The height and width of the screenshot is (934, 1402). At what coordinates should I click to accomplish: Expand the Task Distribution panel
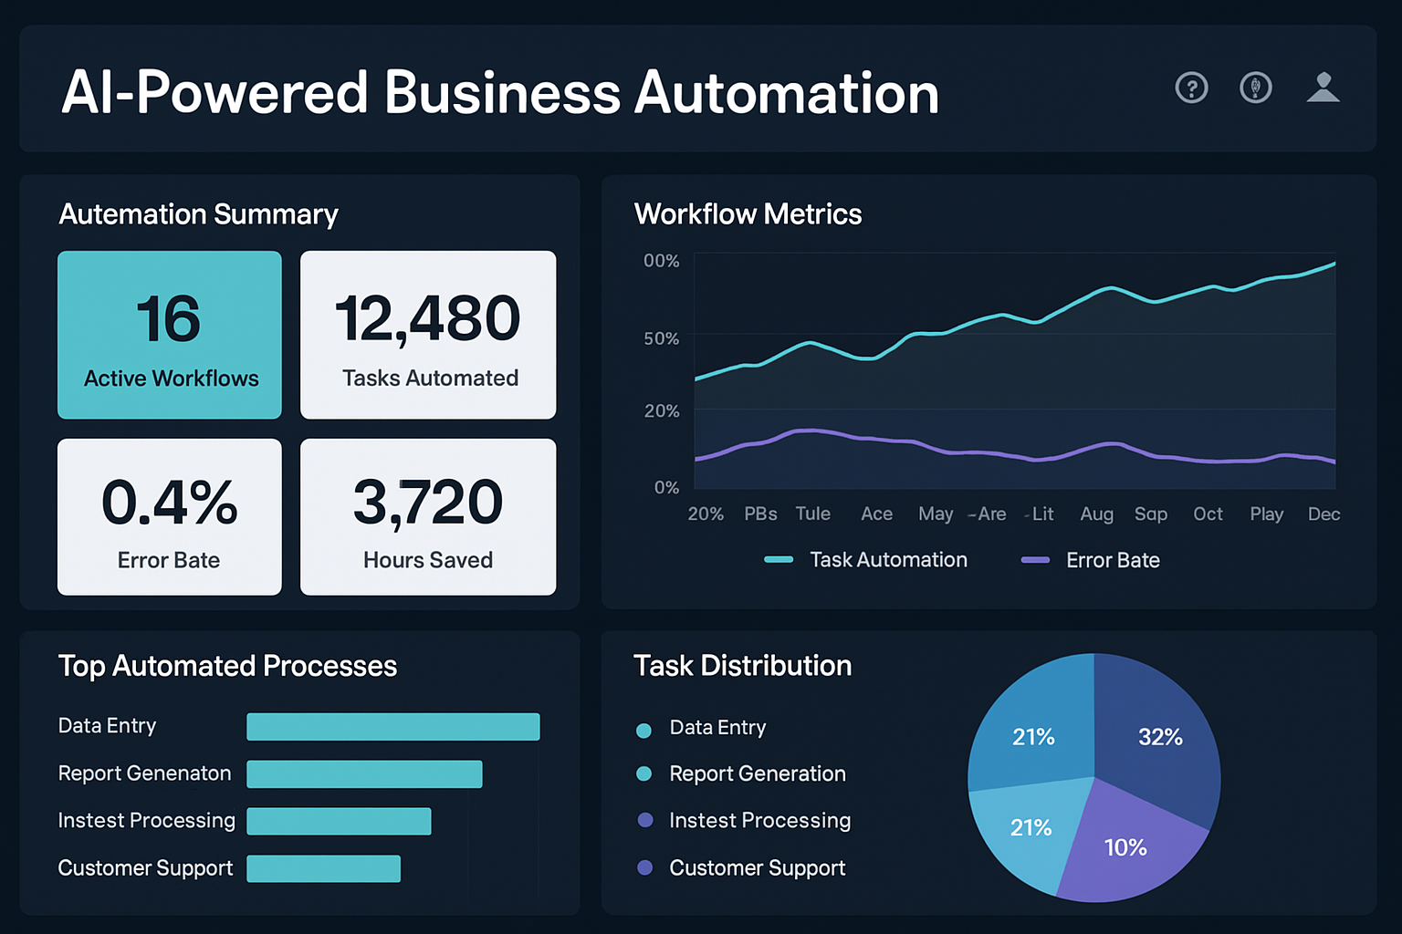[x=742, y=667]
